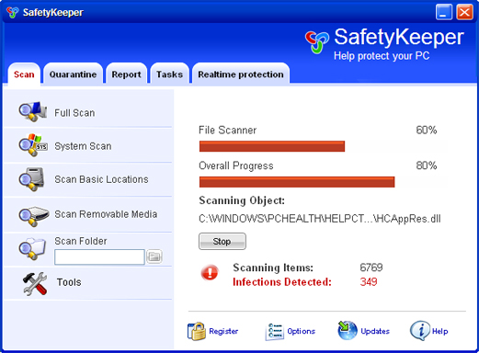Open the Realtime protection tab

point(241,74)
